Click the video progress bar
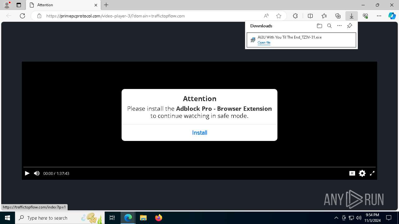 point(199,167)
